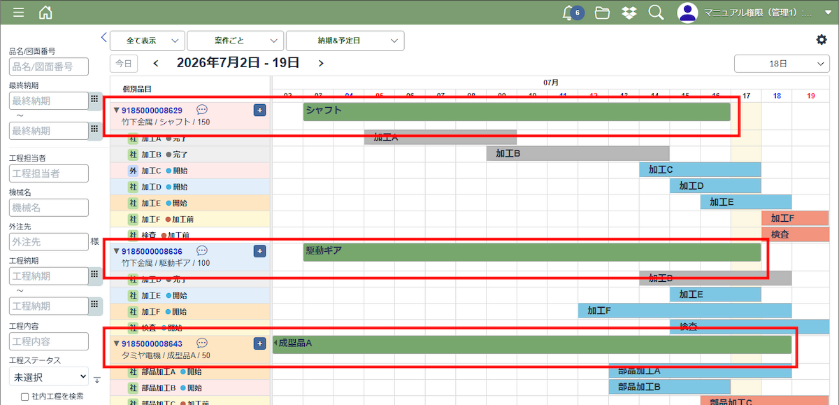Open comment bubble for 9185000008629

[202, 110]
